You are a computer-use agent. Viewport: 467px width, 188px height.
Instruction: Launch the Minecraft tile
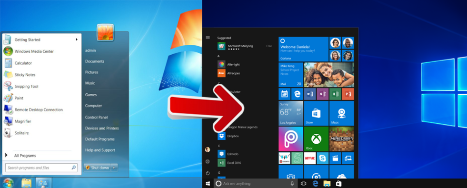[342, 139]
